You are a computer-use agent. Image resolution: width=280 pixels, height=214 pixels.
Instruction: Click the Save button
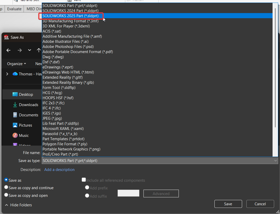tap(228, 204)
